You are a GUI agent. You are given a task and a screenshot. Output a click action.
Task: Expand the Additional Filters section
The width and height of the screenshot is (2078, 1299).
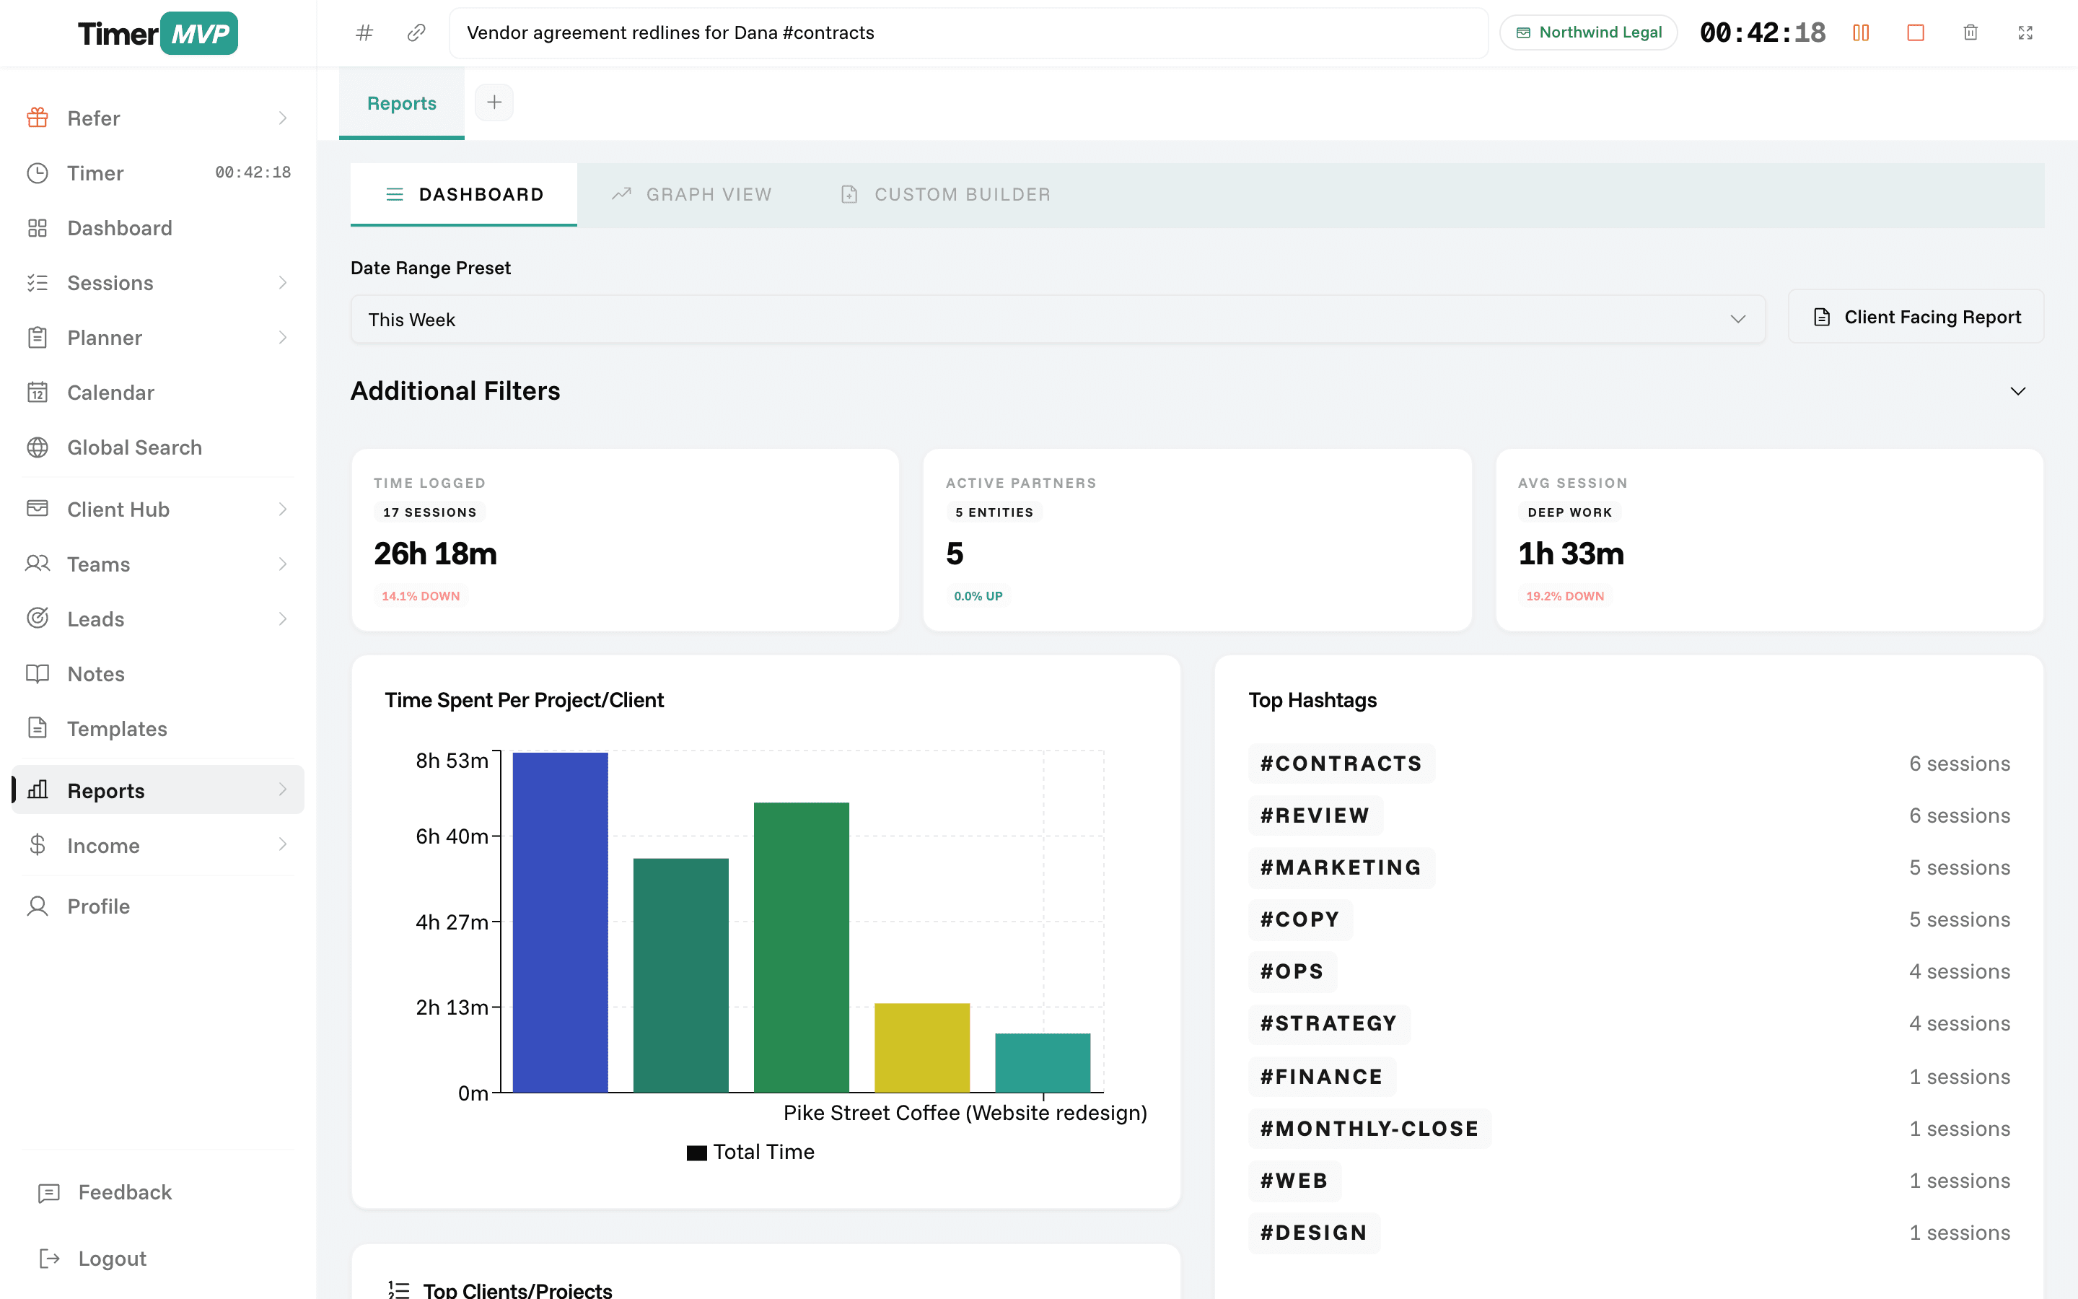point(2018,392)
